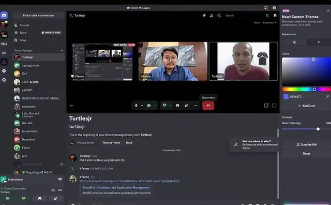Toggle camera in the bottom-left voice panel
The height and width of the screenshot is (205, 331).
[8, 198]
